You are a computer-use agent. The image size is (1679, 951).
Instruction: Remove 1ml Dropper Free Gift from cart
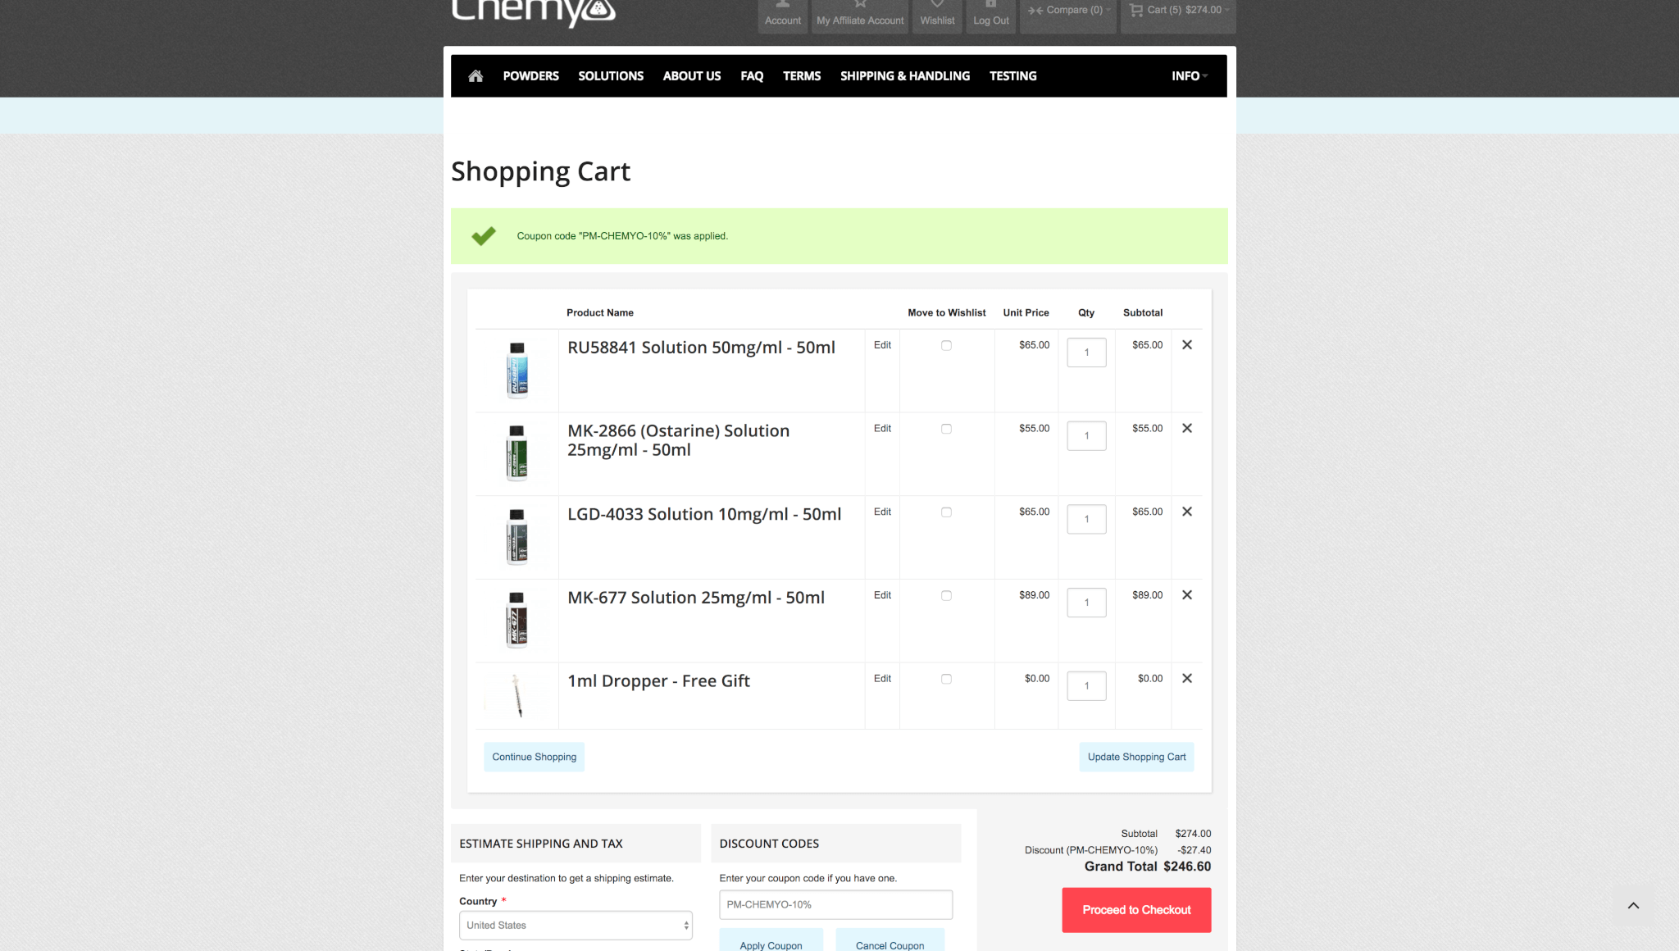coord(1186,678)
